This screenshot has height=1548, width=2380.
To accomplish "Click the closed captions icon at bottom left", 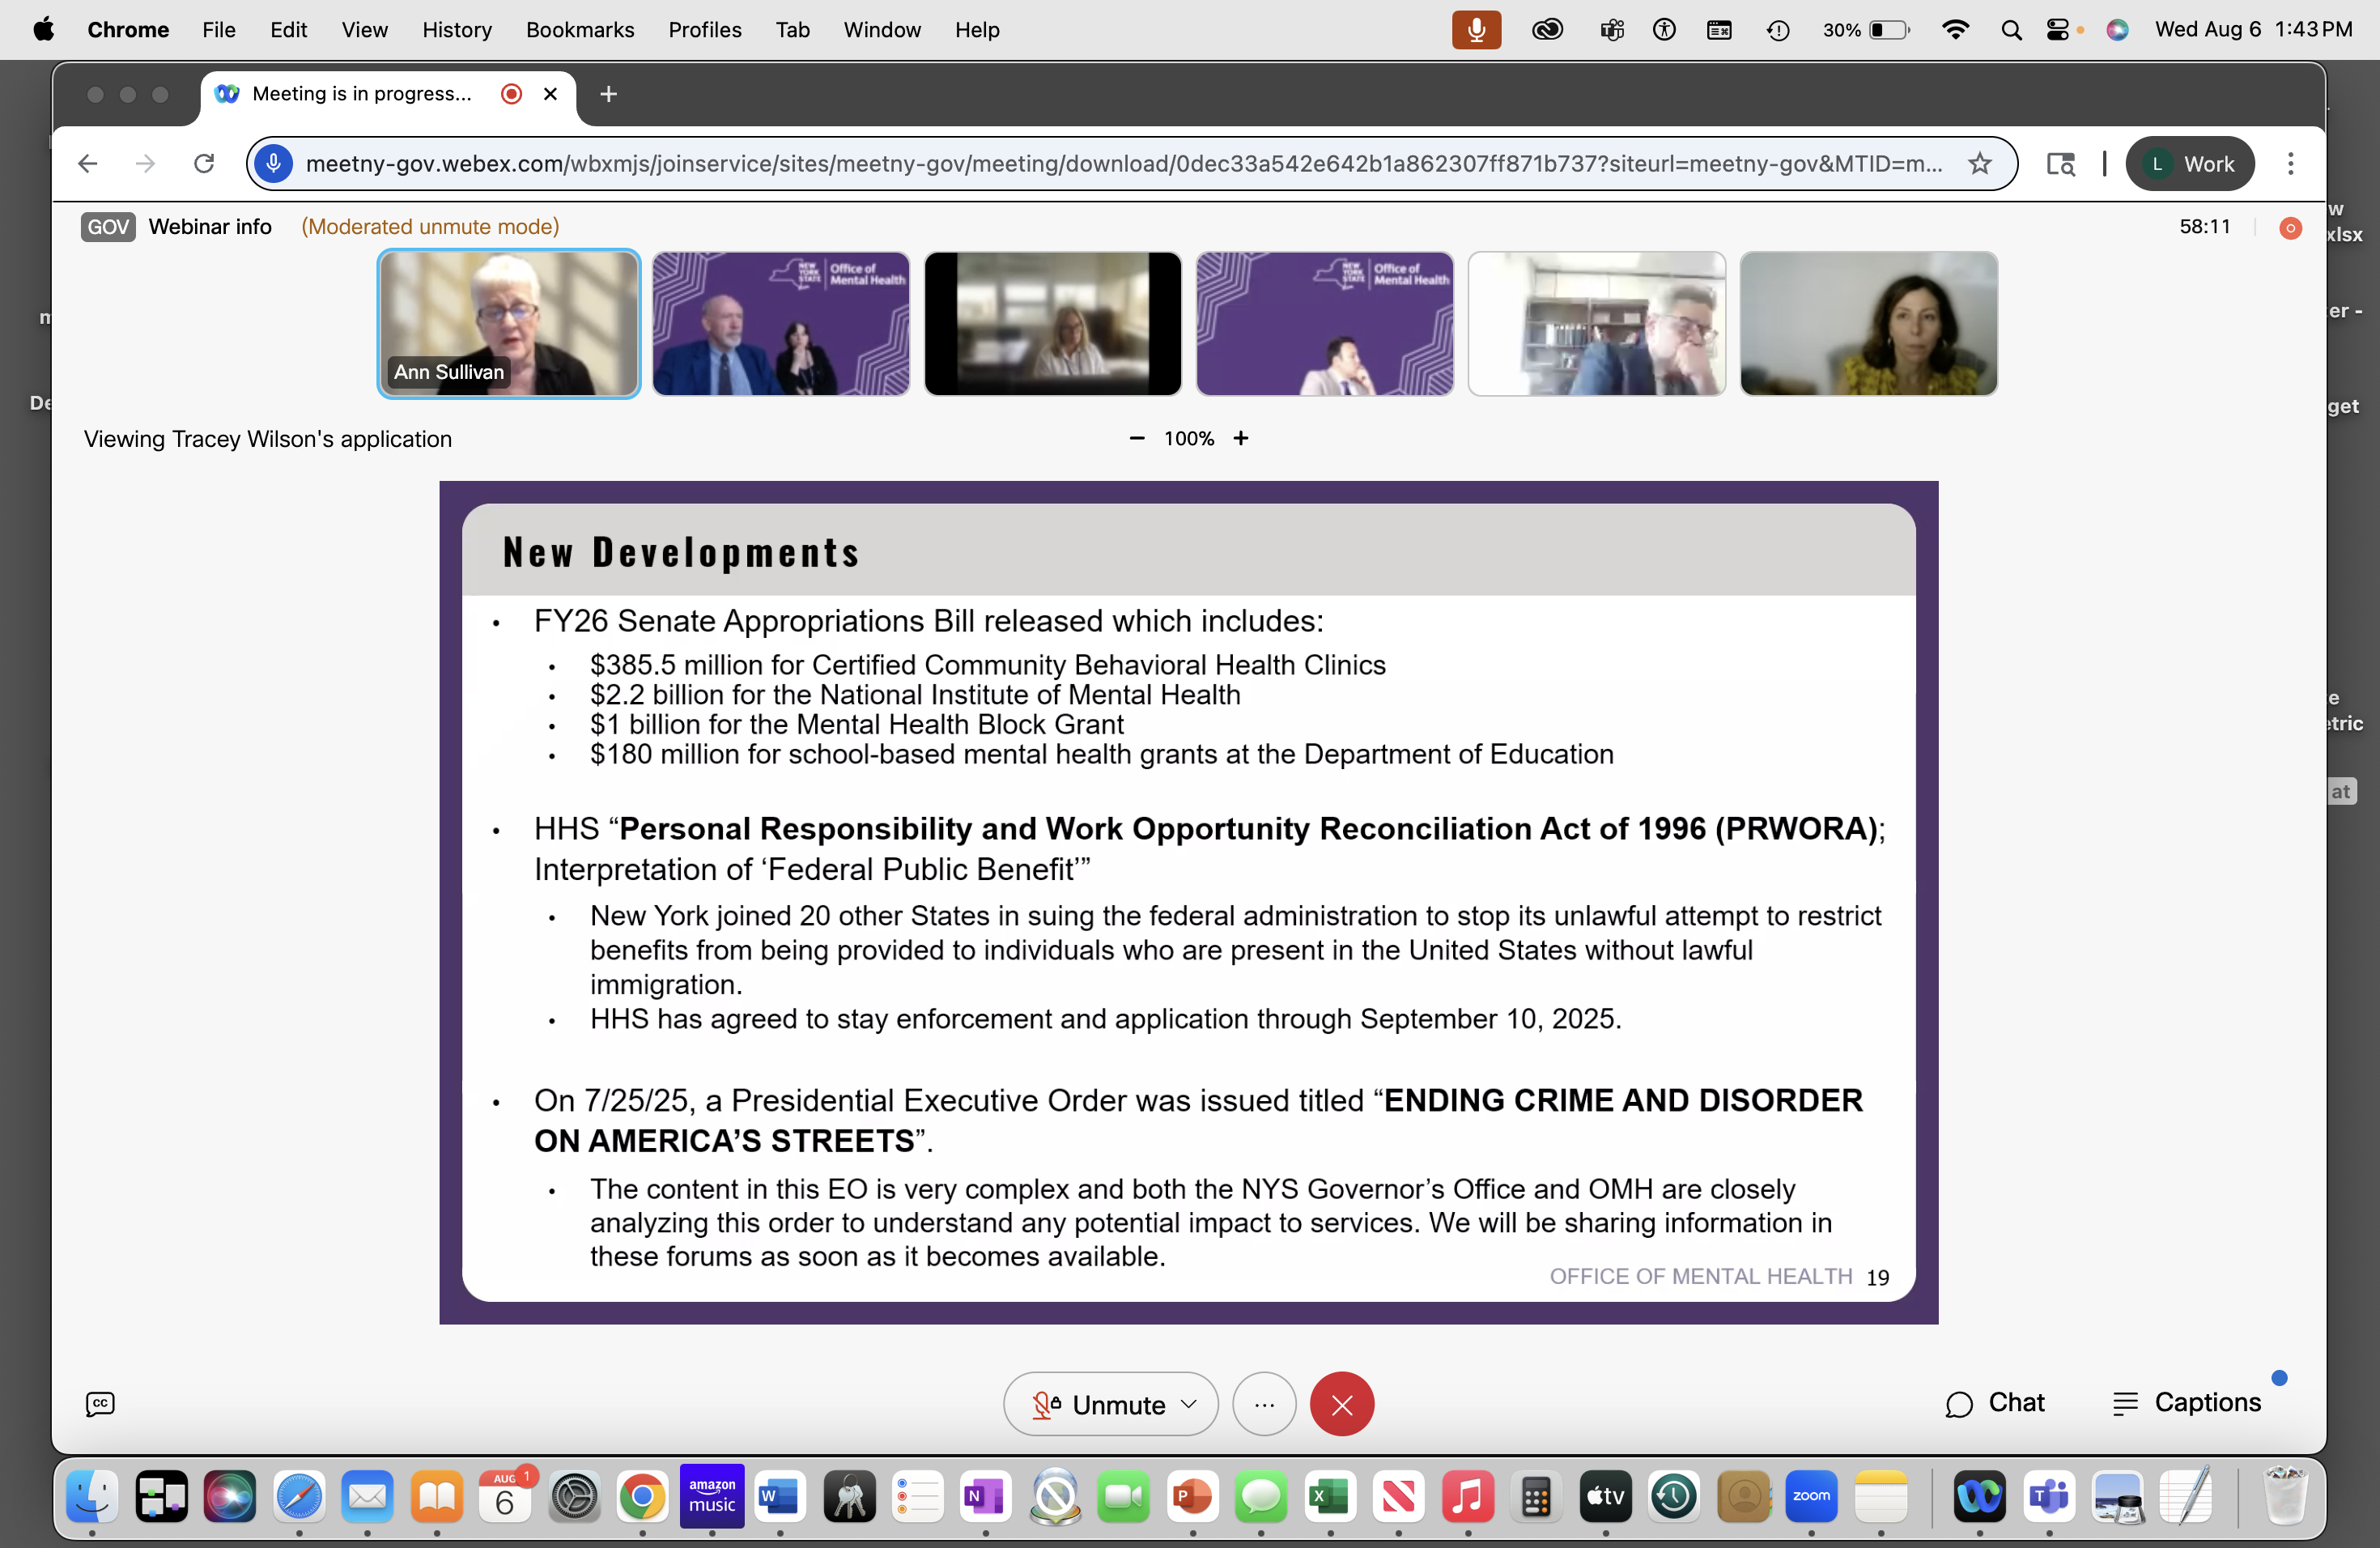I will point(100,1404).
